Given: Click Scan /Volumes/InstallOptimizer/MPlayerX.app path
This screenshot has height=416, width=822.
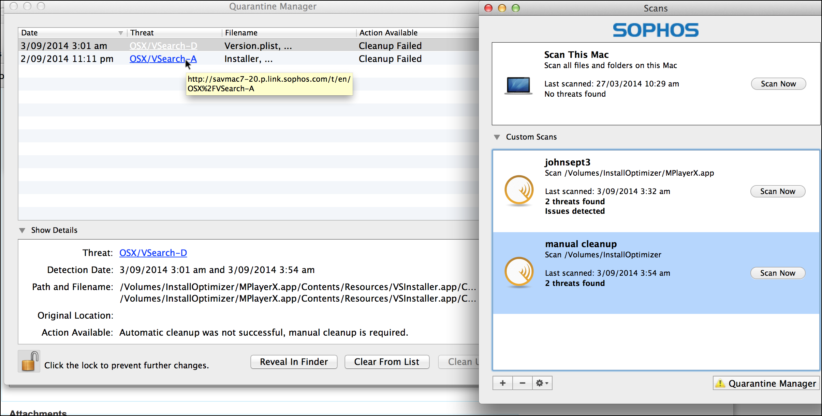Looking at the screenshot, I should pyautogui.click(x=629, y=173).
